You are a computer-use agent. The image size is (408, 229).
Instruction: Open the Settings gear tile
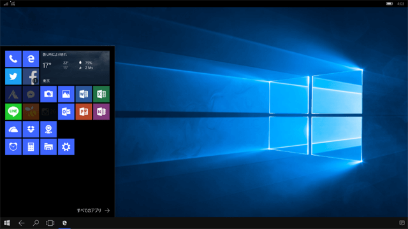tap(66, 147)
